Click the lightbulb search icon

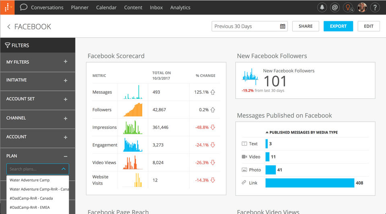[x=348, y=7]
